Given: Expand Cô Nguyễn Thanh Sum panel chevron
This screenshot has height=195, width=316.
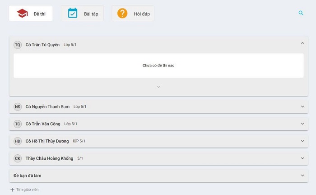Looking at the screenshot, I should point(302,107).
